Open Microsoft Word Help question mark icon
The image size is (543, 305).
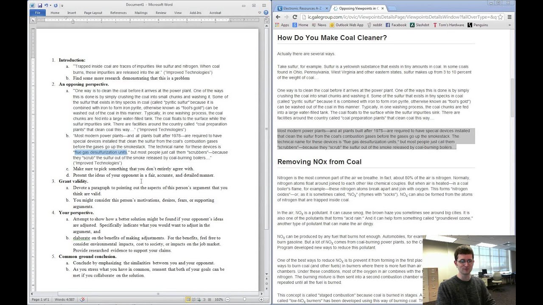coord(266,13)
